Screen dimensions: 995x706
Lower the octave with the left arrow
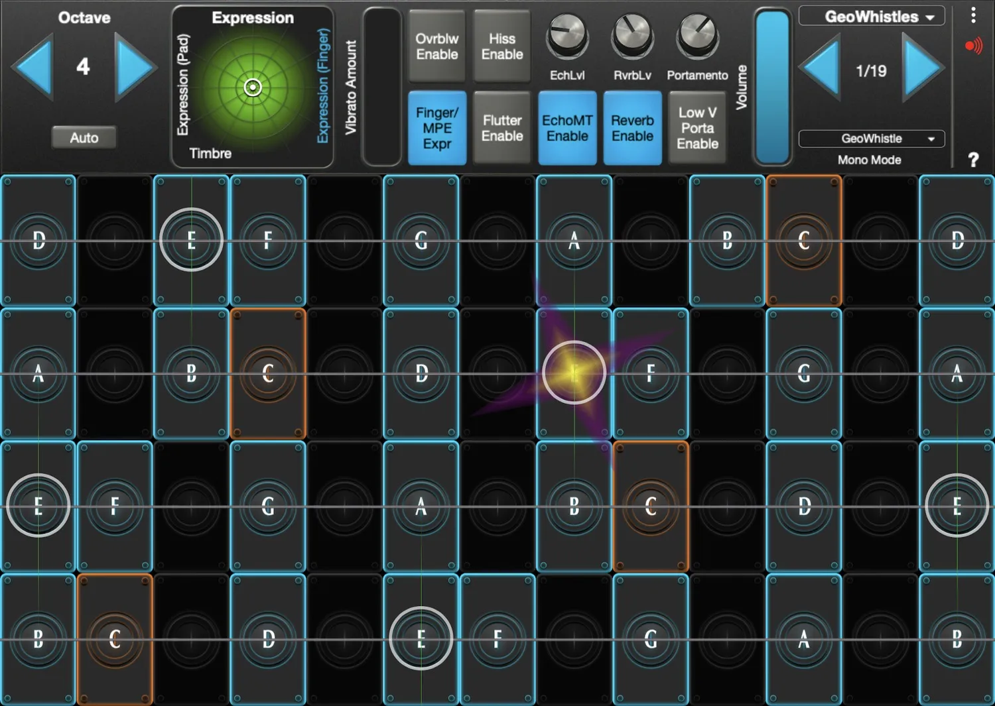pos(33,68)
